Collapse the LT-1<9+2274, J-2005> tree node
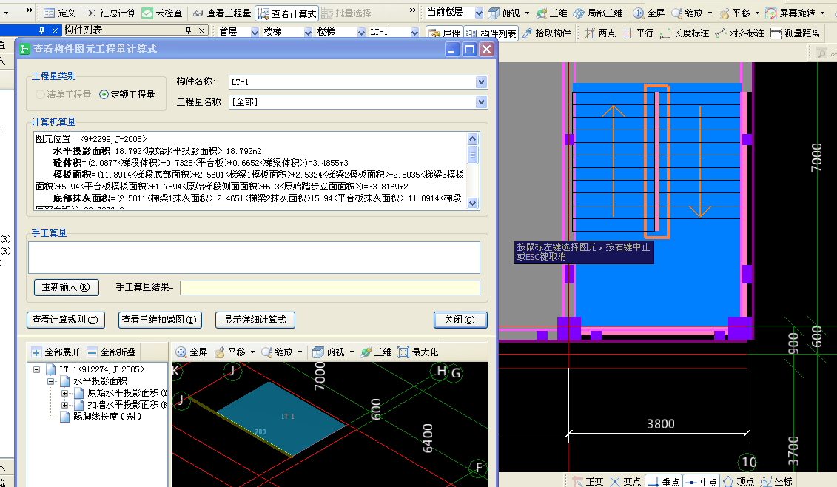 tap(36, 369)
